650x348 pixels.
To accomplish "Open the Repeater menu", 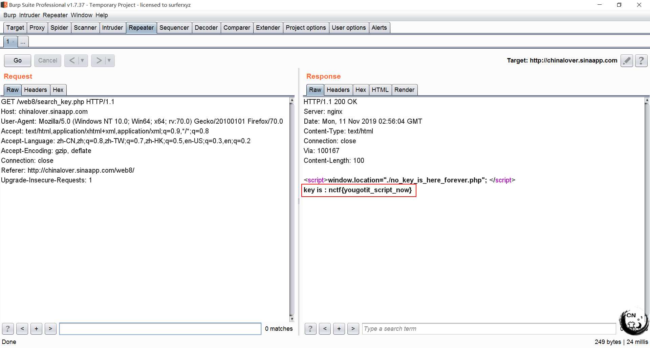I will [55, 15].
